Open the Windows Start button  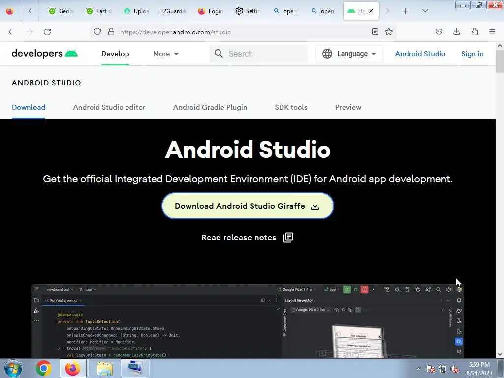pos(13,368)
